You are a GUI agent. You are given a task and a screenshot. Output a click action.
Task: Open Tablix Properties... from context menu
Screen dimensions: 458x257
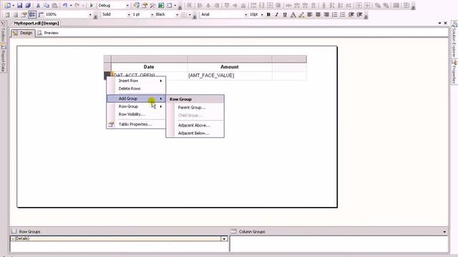coord(136,124)
